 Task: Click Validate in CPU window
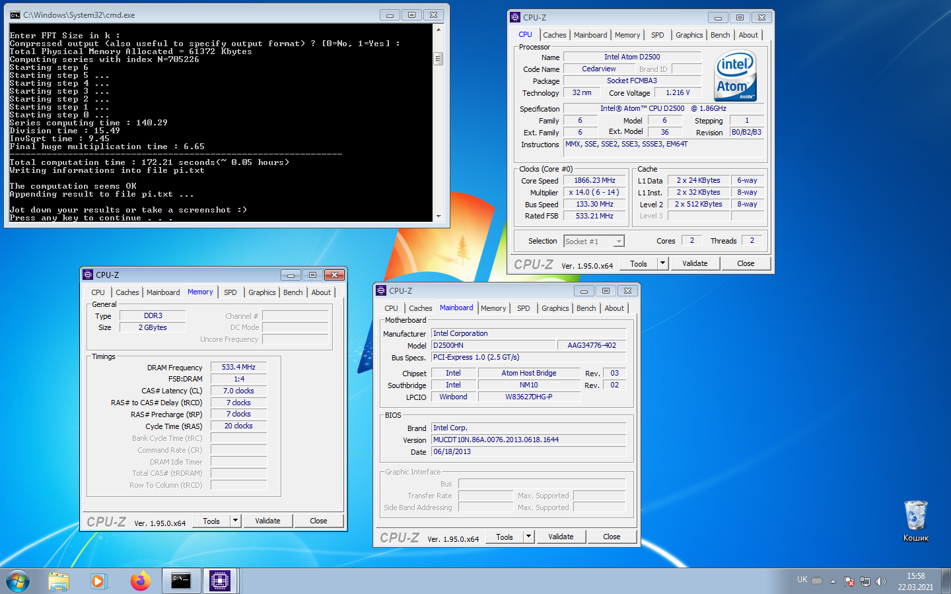[695, 263]
